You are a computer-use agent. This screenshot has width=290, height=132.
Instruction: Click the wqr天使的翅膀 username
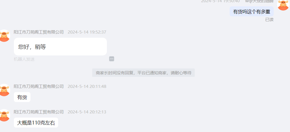(259, 1)
